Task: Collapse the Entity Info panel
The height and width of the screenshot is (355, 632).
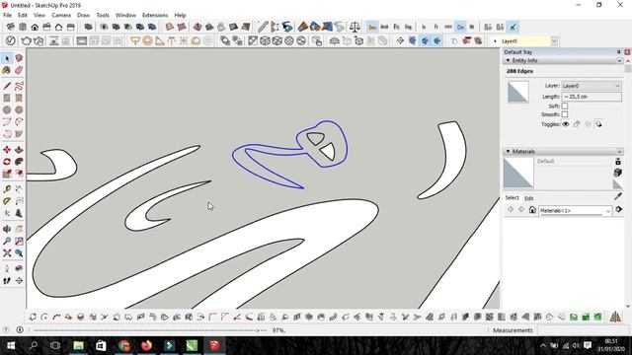Action: pyautogui.click(x=508, y=60)
